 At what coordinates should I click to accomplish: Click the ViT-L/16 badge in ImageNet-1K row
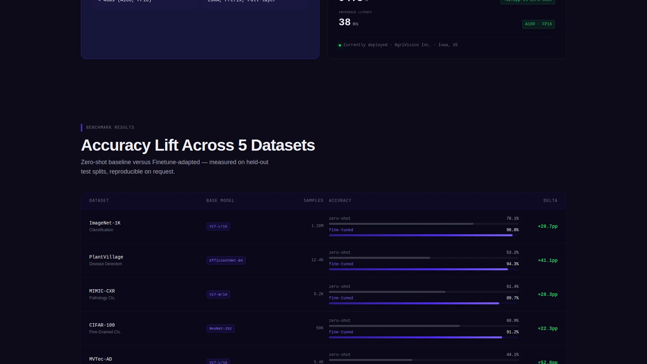(218, 226)
